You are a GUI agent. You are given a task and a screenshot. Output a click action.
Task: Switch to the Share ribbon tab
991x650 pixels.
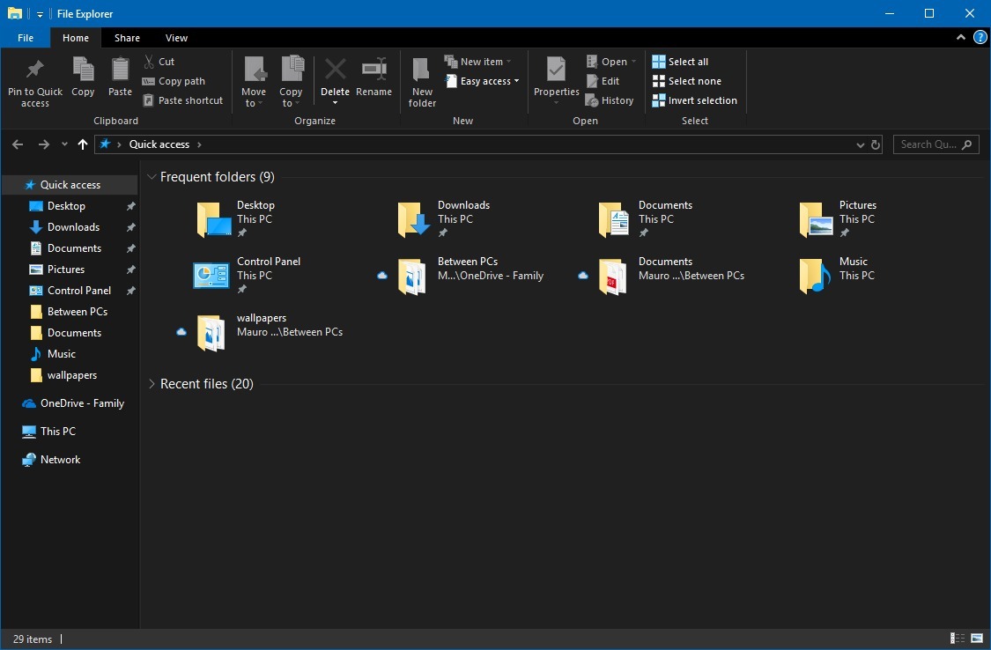[x=127, y=38]
